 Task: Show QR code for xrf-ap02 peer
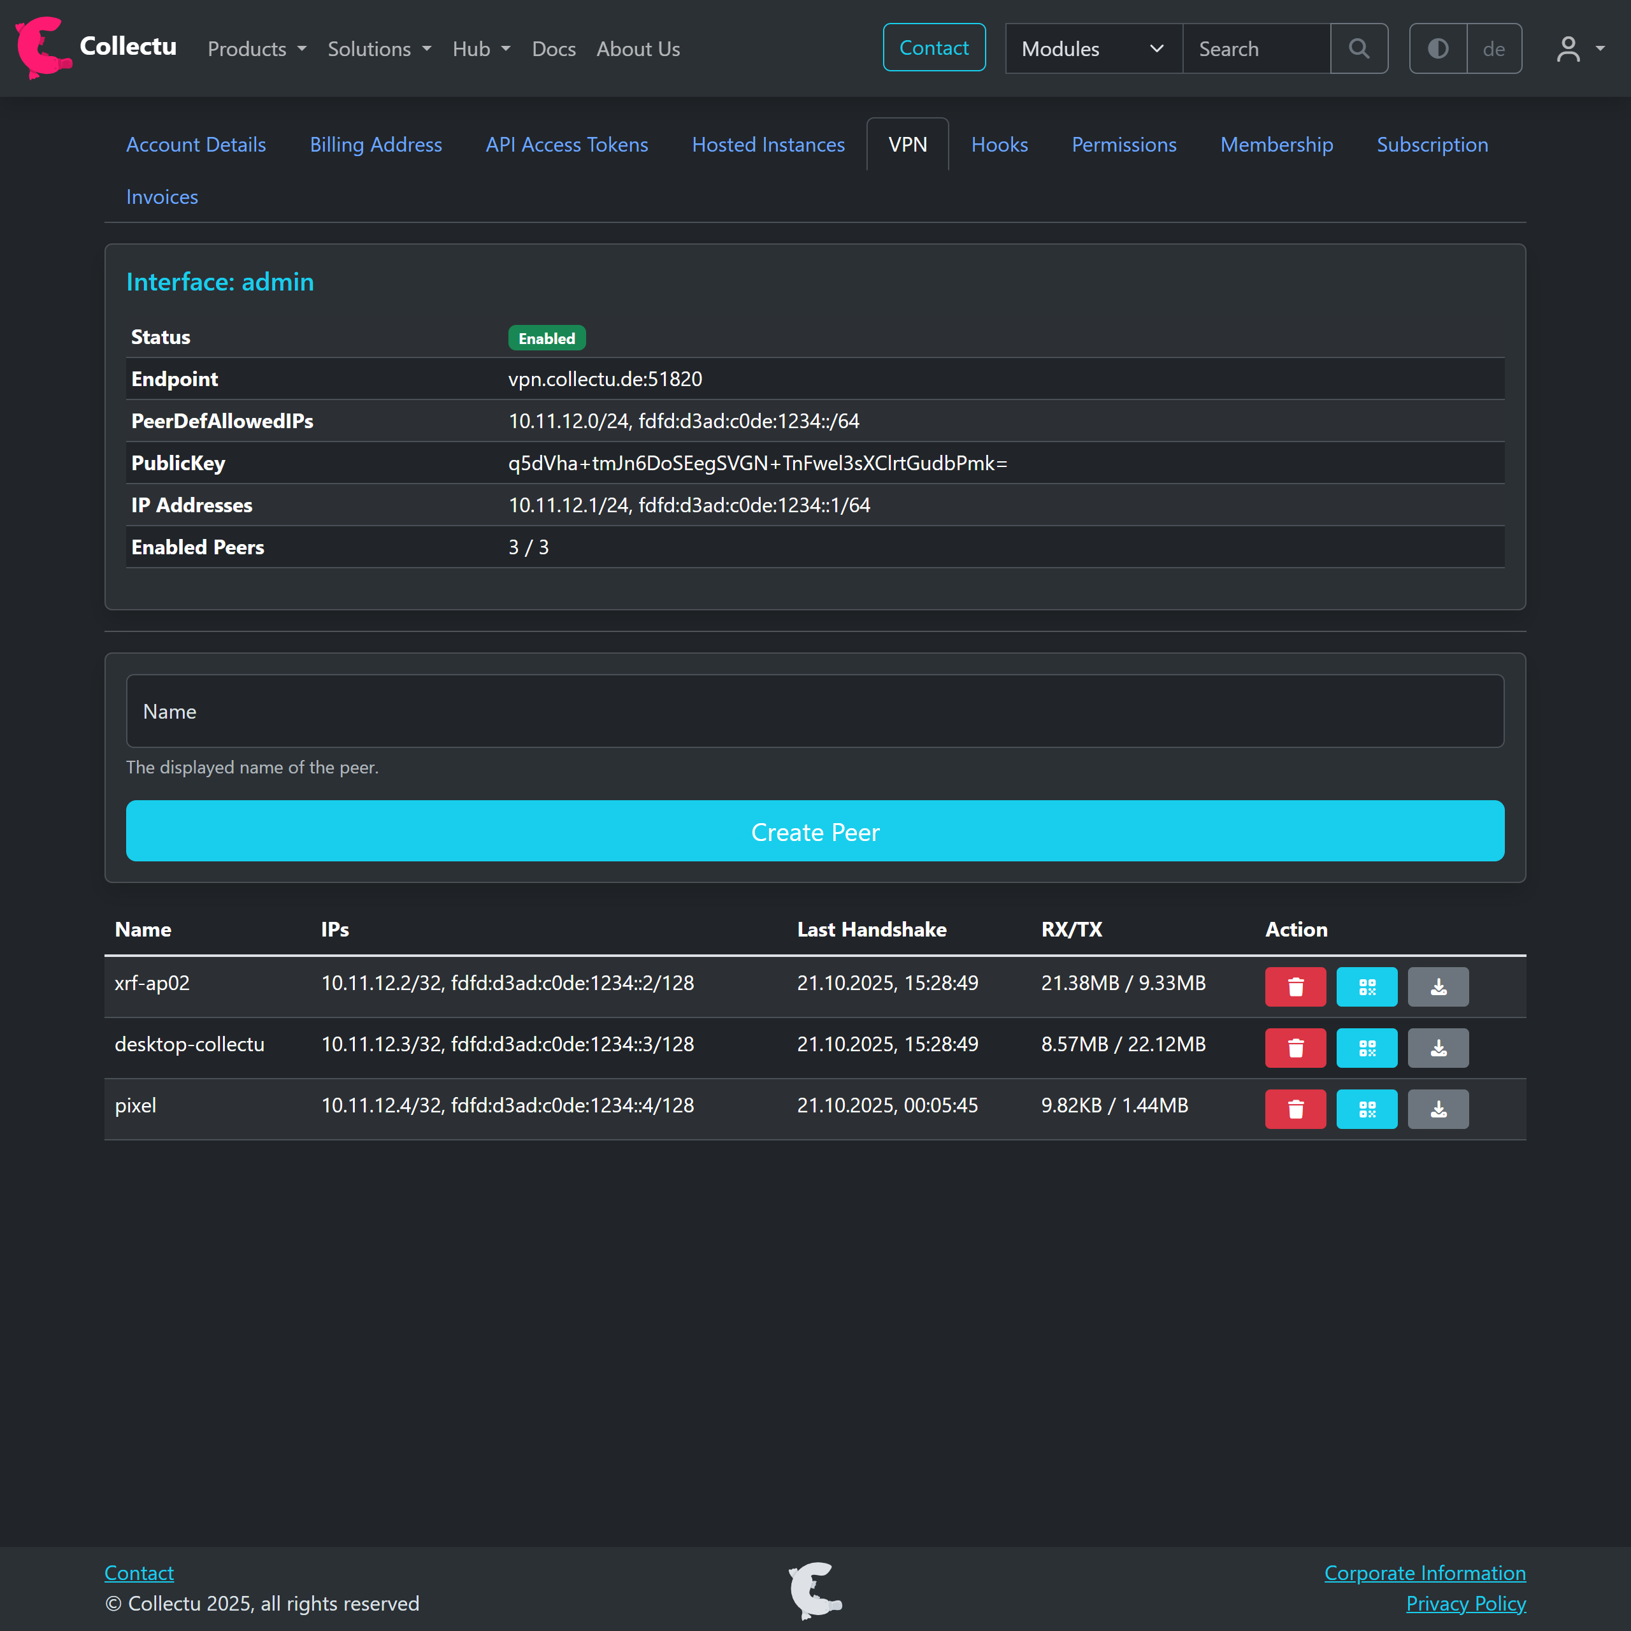click(1367, 987)
